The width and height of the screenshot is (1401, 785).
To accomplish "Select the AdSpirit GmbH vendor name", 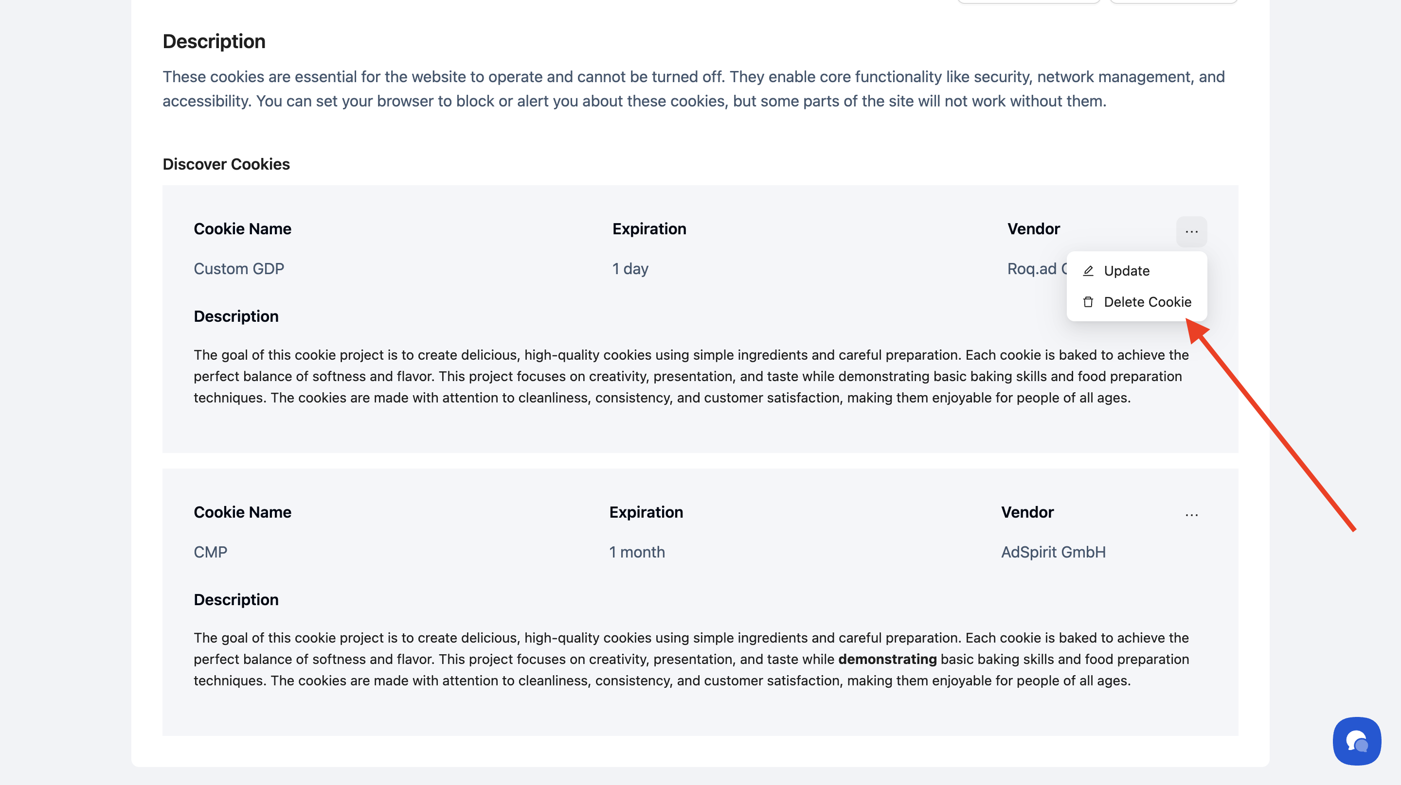I will pyautogui.click(x=1053, y=552).
